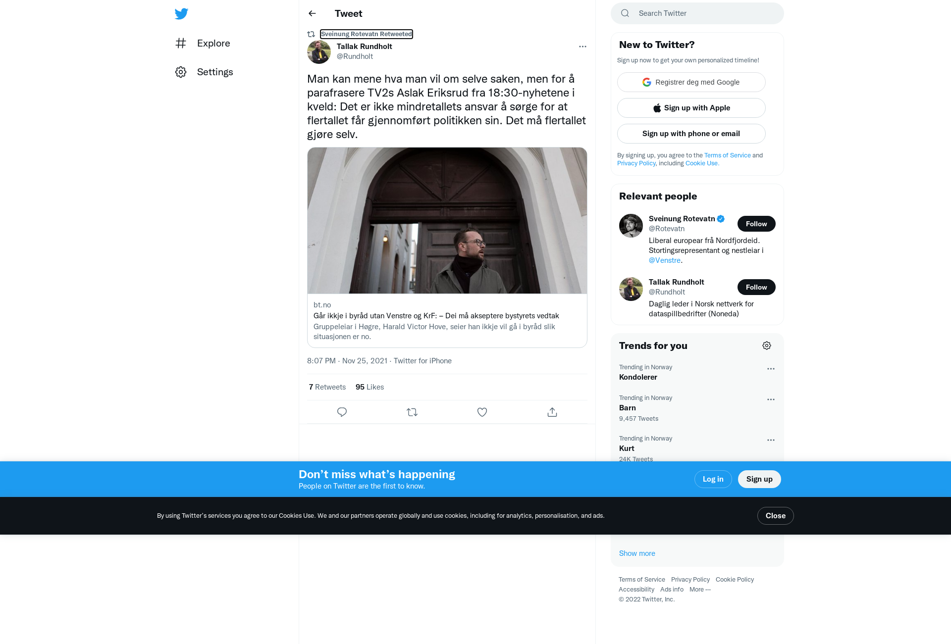Follow Tallak Rundholt
The width and height of the screenshot is (951, 644).
pos(756,287)
